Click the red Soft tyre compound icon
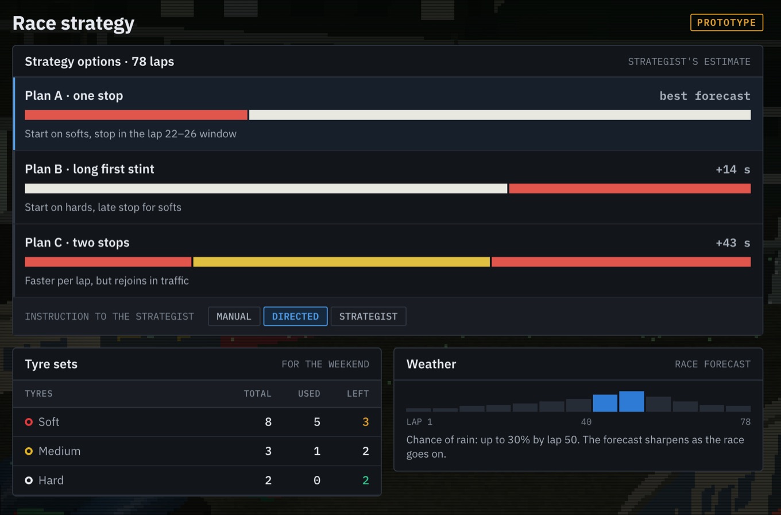The width and height of the screenshot is (781, 515). 29,422
